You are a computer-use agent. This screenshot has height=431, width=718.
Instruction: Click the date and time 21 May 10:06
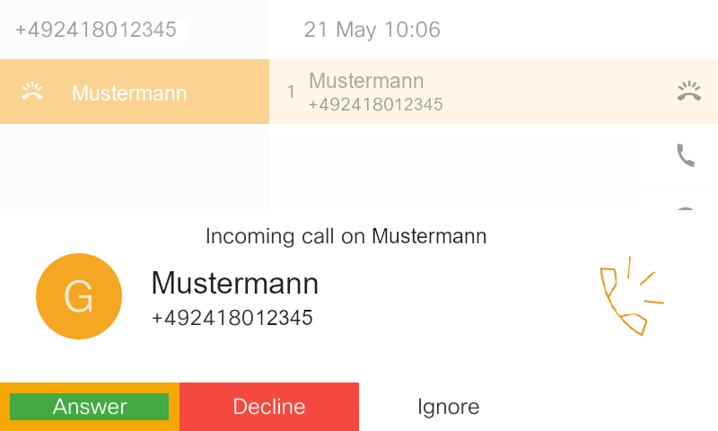(372, 30)
